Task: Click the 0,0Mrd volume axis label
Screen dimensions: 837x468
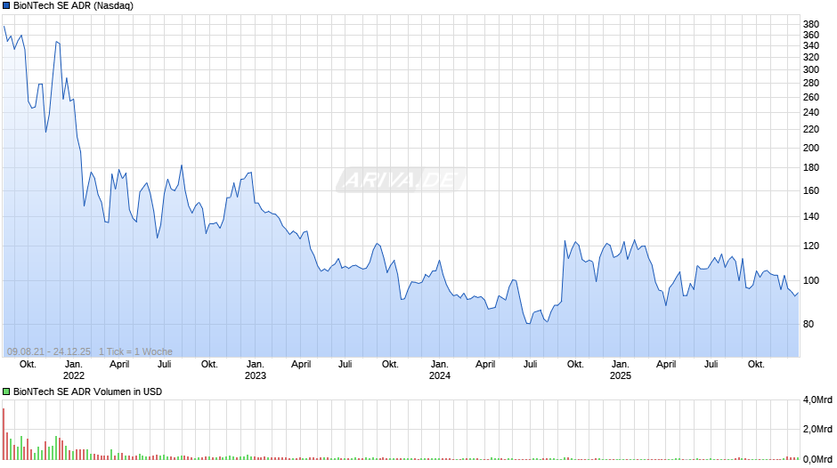Action: tap(817, 459)
